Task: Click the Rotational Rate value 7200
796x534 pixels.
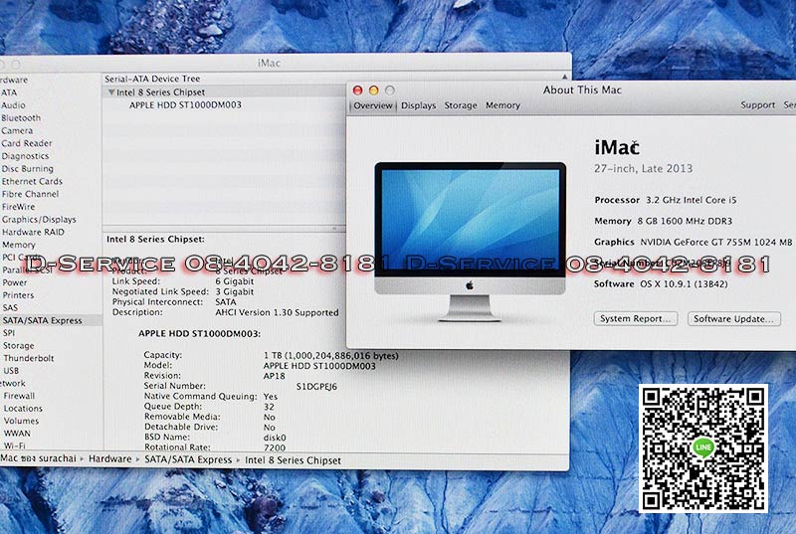Action: [275, 447]
